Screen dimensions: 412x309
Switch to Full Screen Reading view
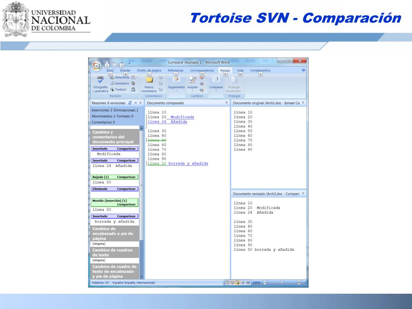pyautogui.click(x=233, y=282)
